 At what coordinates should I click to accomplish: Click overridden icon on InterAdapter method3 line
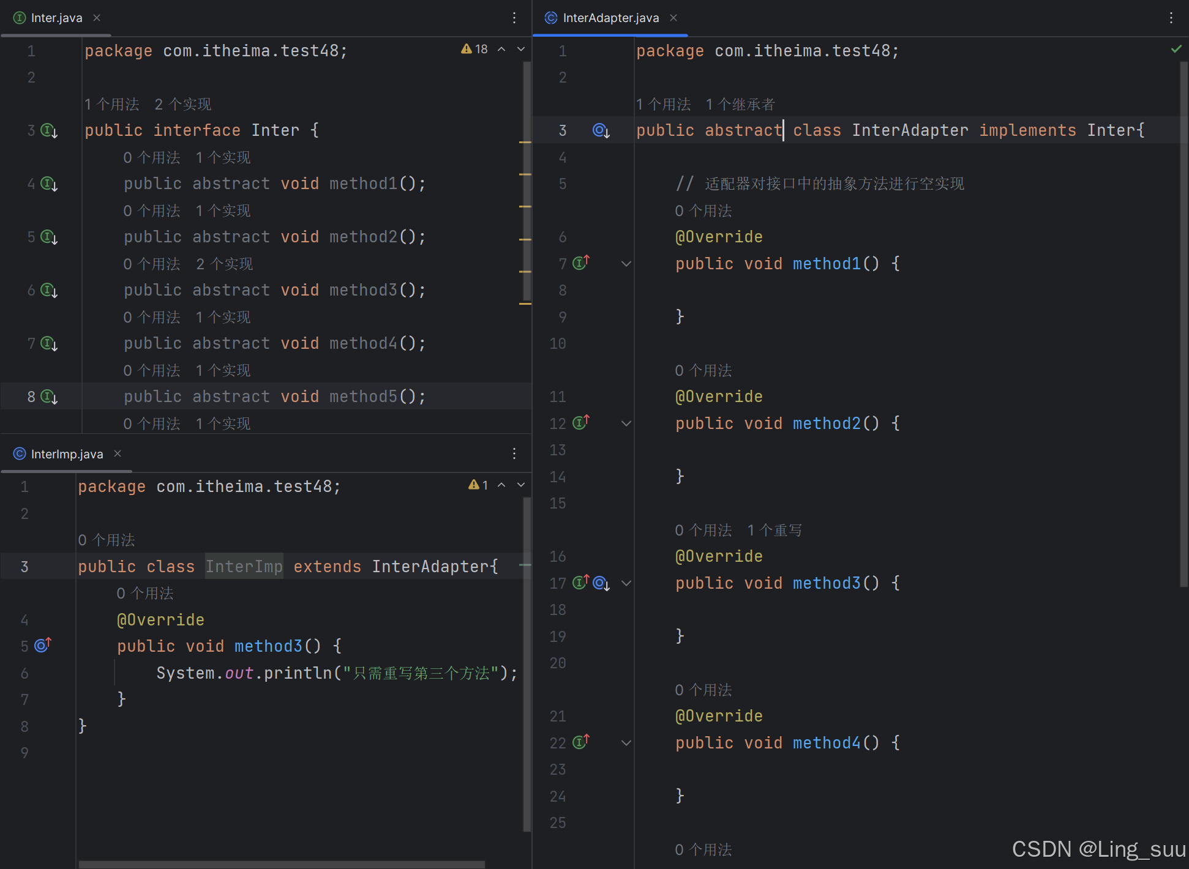point(601,583)
